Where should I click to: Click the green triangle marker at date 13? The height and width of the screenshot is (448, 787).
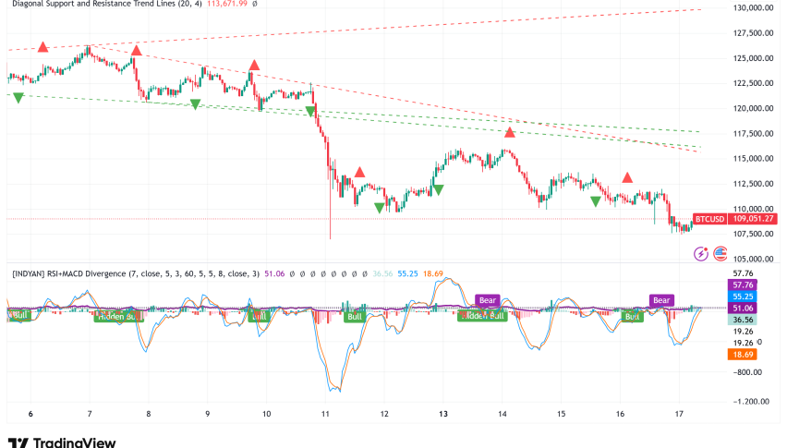click(438, 189)
